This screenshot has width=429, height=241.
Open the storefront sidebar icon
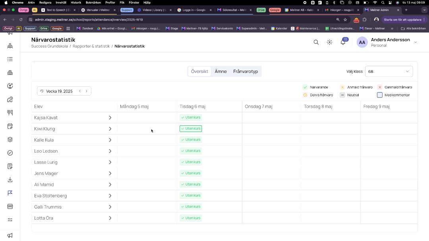pos(10,207)
